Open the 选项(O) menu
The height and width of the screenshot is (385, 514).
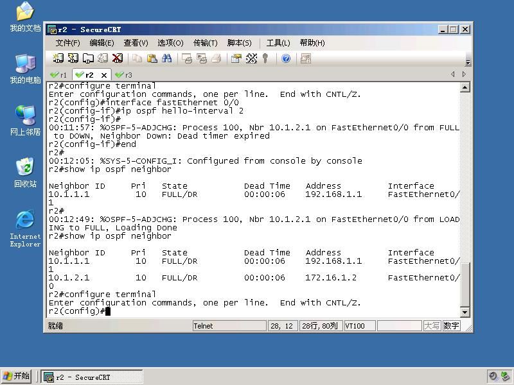pyautogui.click(x=170, y=43)
